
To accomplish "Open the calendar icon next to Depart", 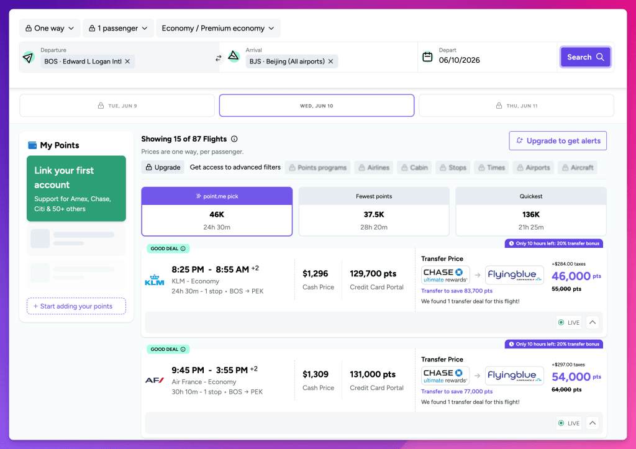I will click(x=427, y=57).
